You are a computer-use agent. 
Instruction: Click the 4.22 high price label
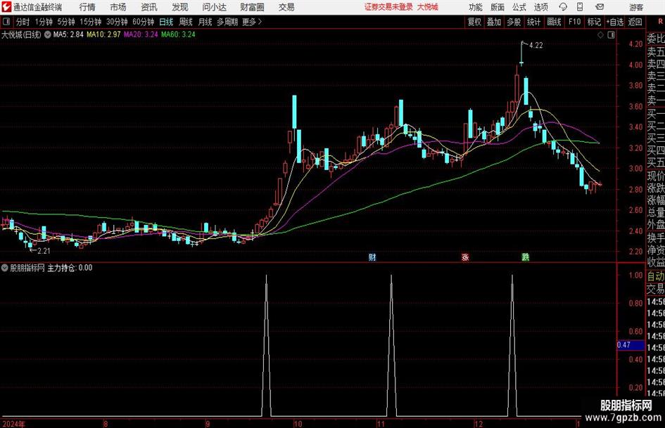click(x=536, y=46)
